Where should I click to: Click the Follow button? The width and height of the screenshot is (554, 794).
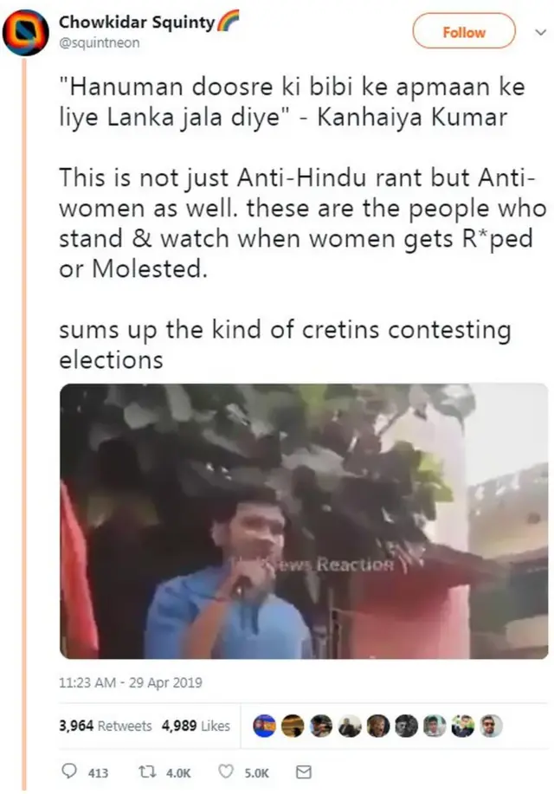(x=464, y=32)
